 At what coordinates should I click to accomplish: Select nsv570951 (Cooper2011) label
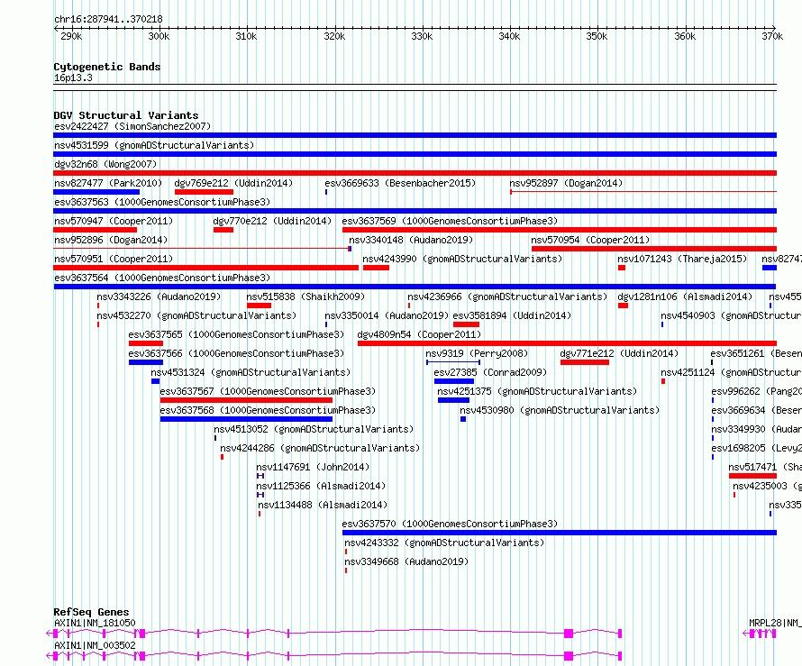pyautogui.click(x=114, y=259)
